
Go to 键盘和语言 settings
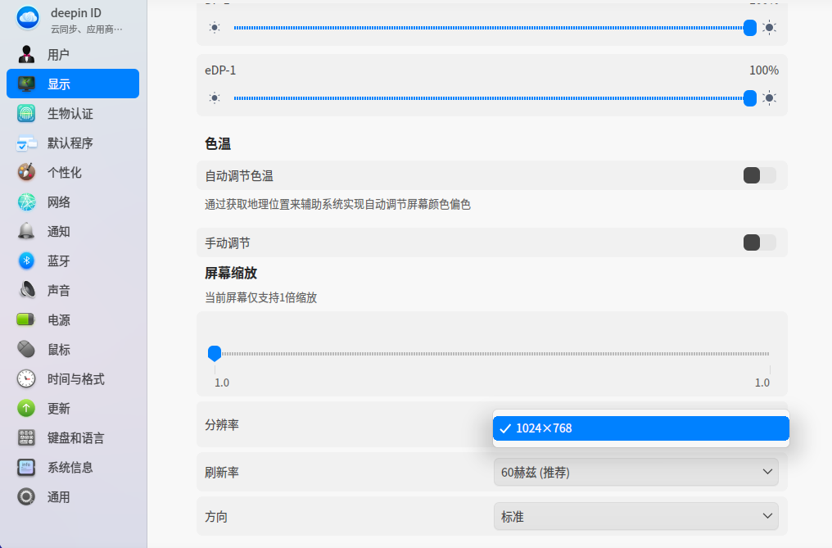(x=73, y=437)
